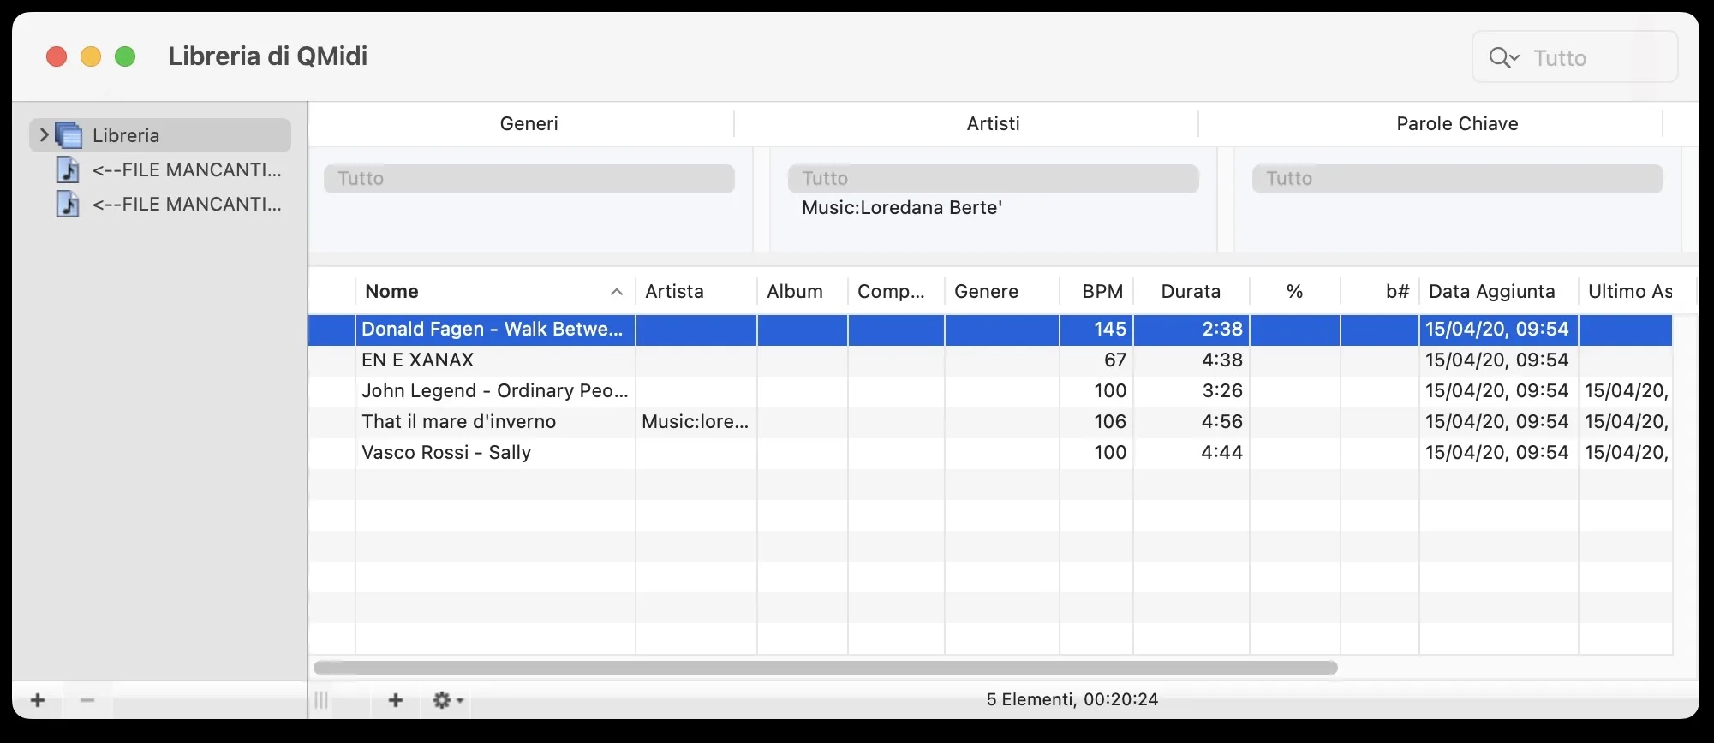Open the gear actions menu
Image resolution: width=1714 pixels, height=743 pixels.
click(x=447, y=700)
